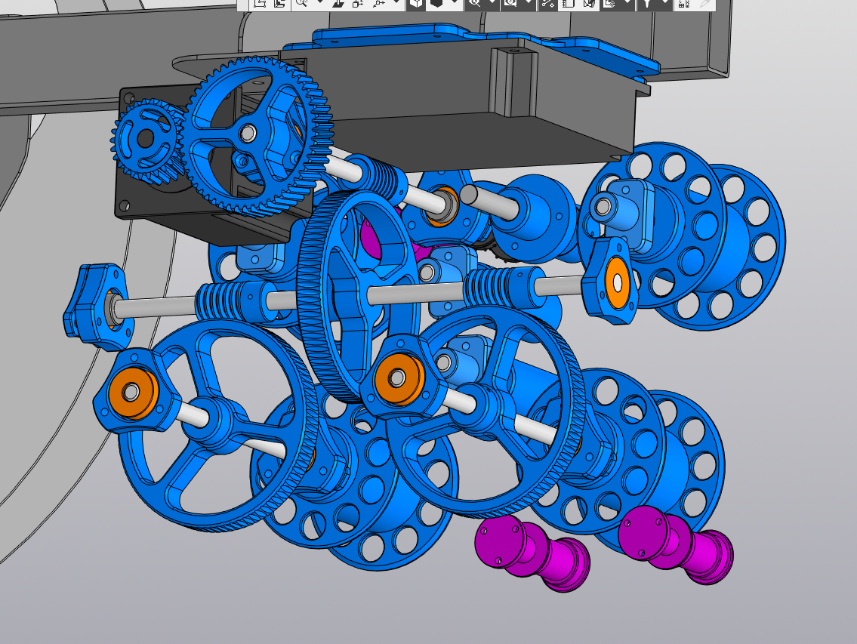Select the wireframe cube display icon
This screenshot has height=644, width=857.
coord(417,3)
